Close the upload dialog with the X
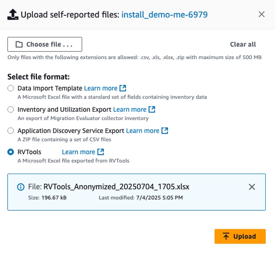The height and width of the screenshot is (253, 275). tap(261, 14)
